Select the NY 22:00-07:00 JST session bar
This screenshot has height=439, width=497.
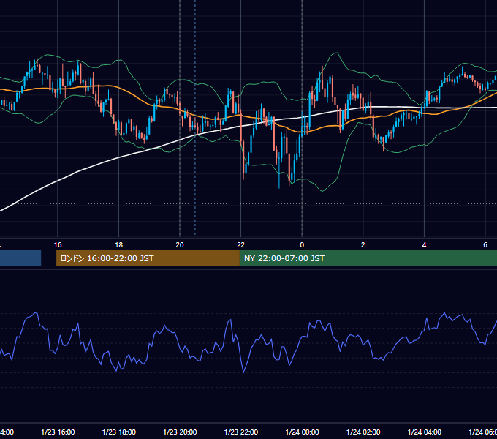(x=368, y=258)
